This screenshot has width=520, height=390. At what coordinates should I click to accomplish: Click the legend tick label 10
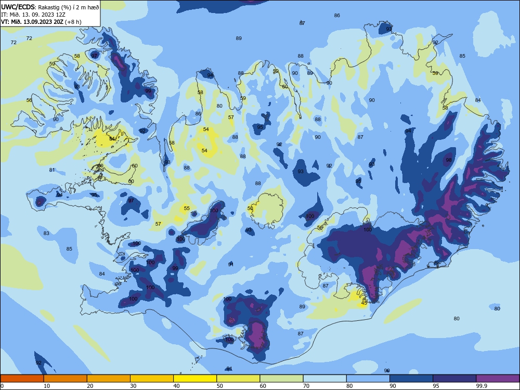pos(47,386)
